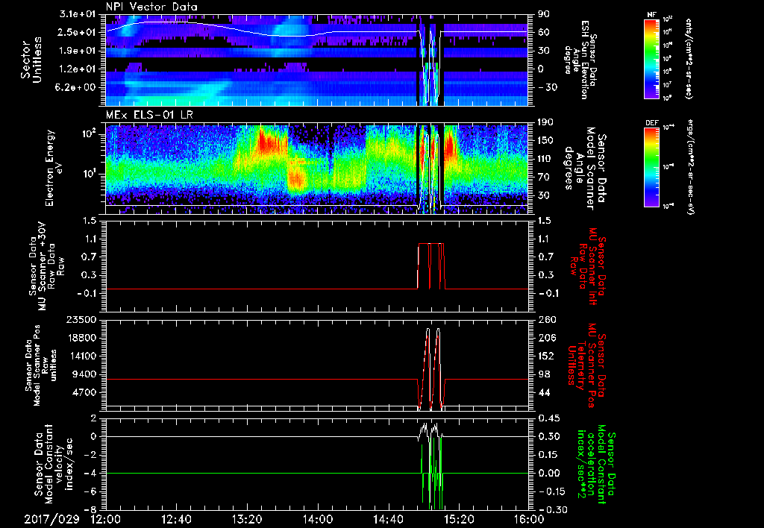Click the 14100 scanner position tick
This screenshot has width=764, height=528.
(x=82, y=356)
